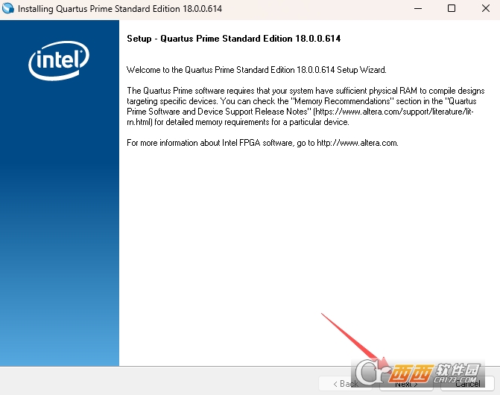This screenshot has width=500, height=395.
Task: Click the heading "Setup - Quartus Prime Standard Edition 18.0.0.614"
Action: click(234, 39)
